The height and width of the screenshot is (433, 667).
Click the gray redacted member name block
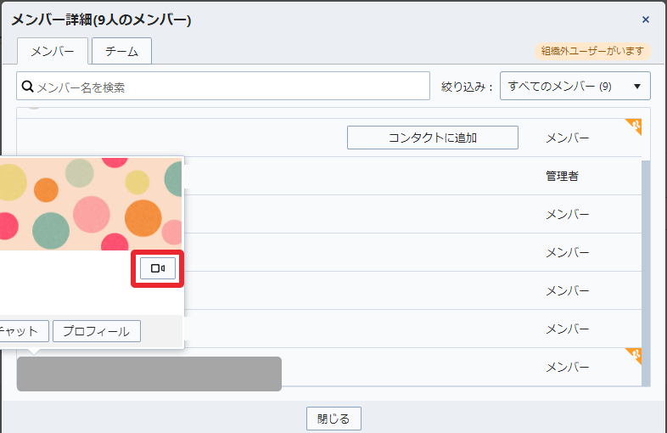149,374
